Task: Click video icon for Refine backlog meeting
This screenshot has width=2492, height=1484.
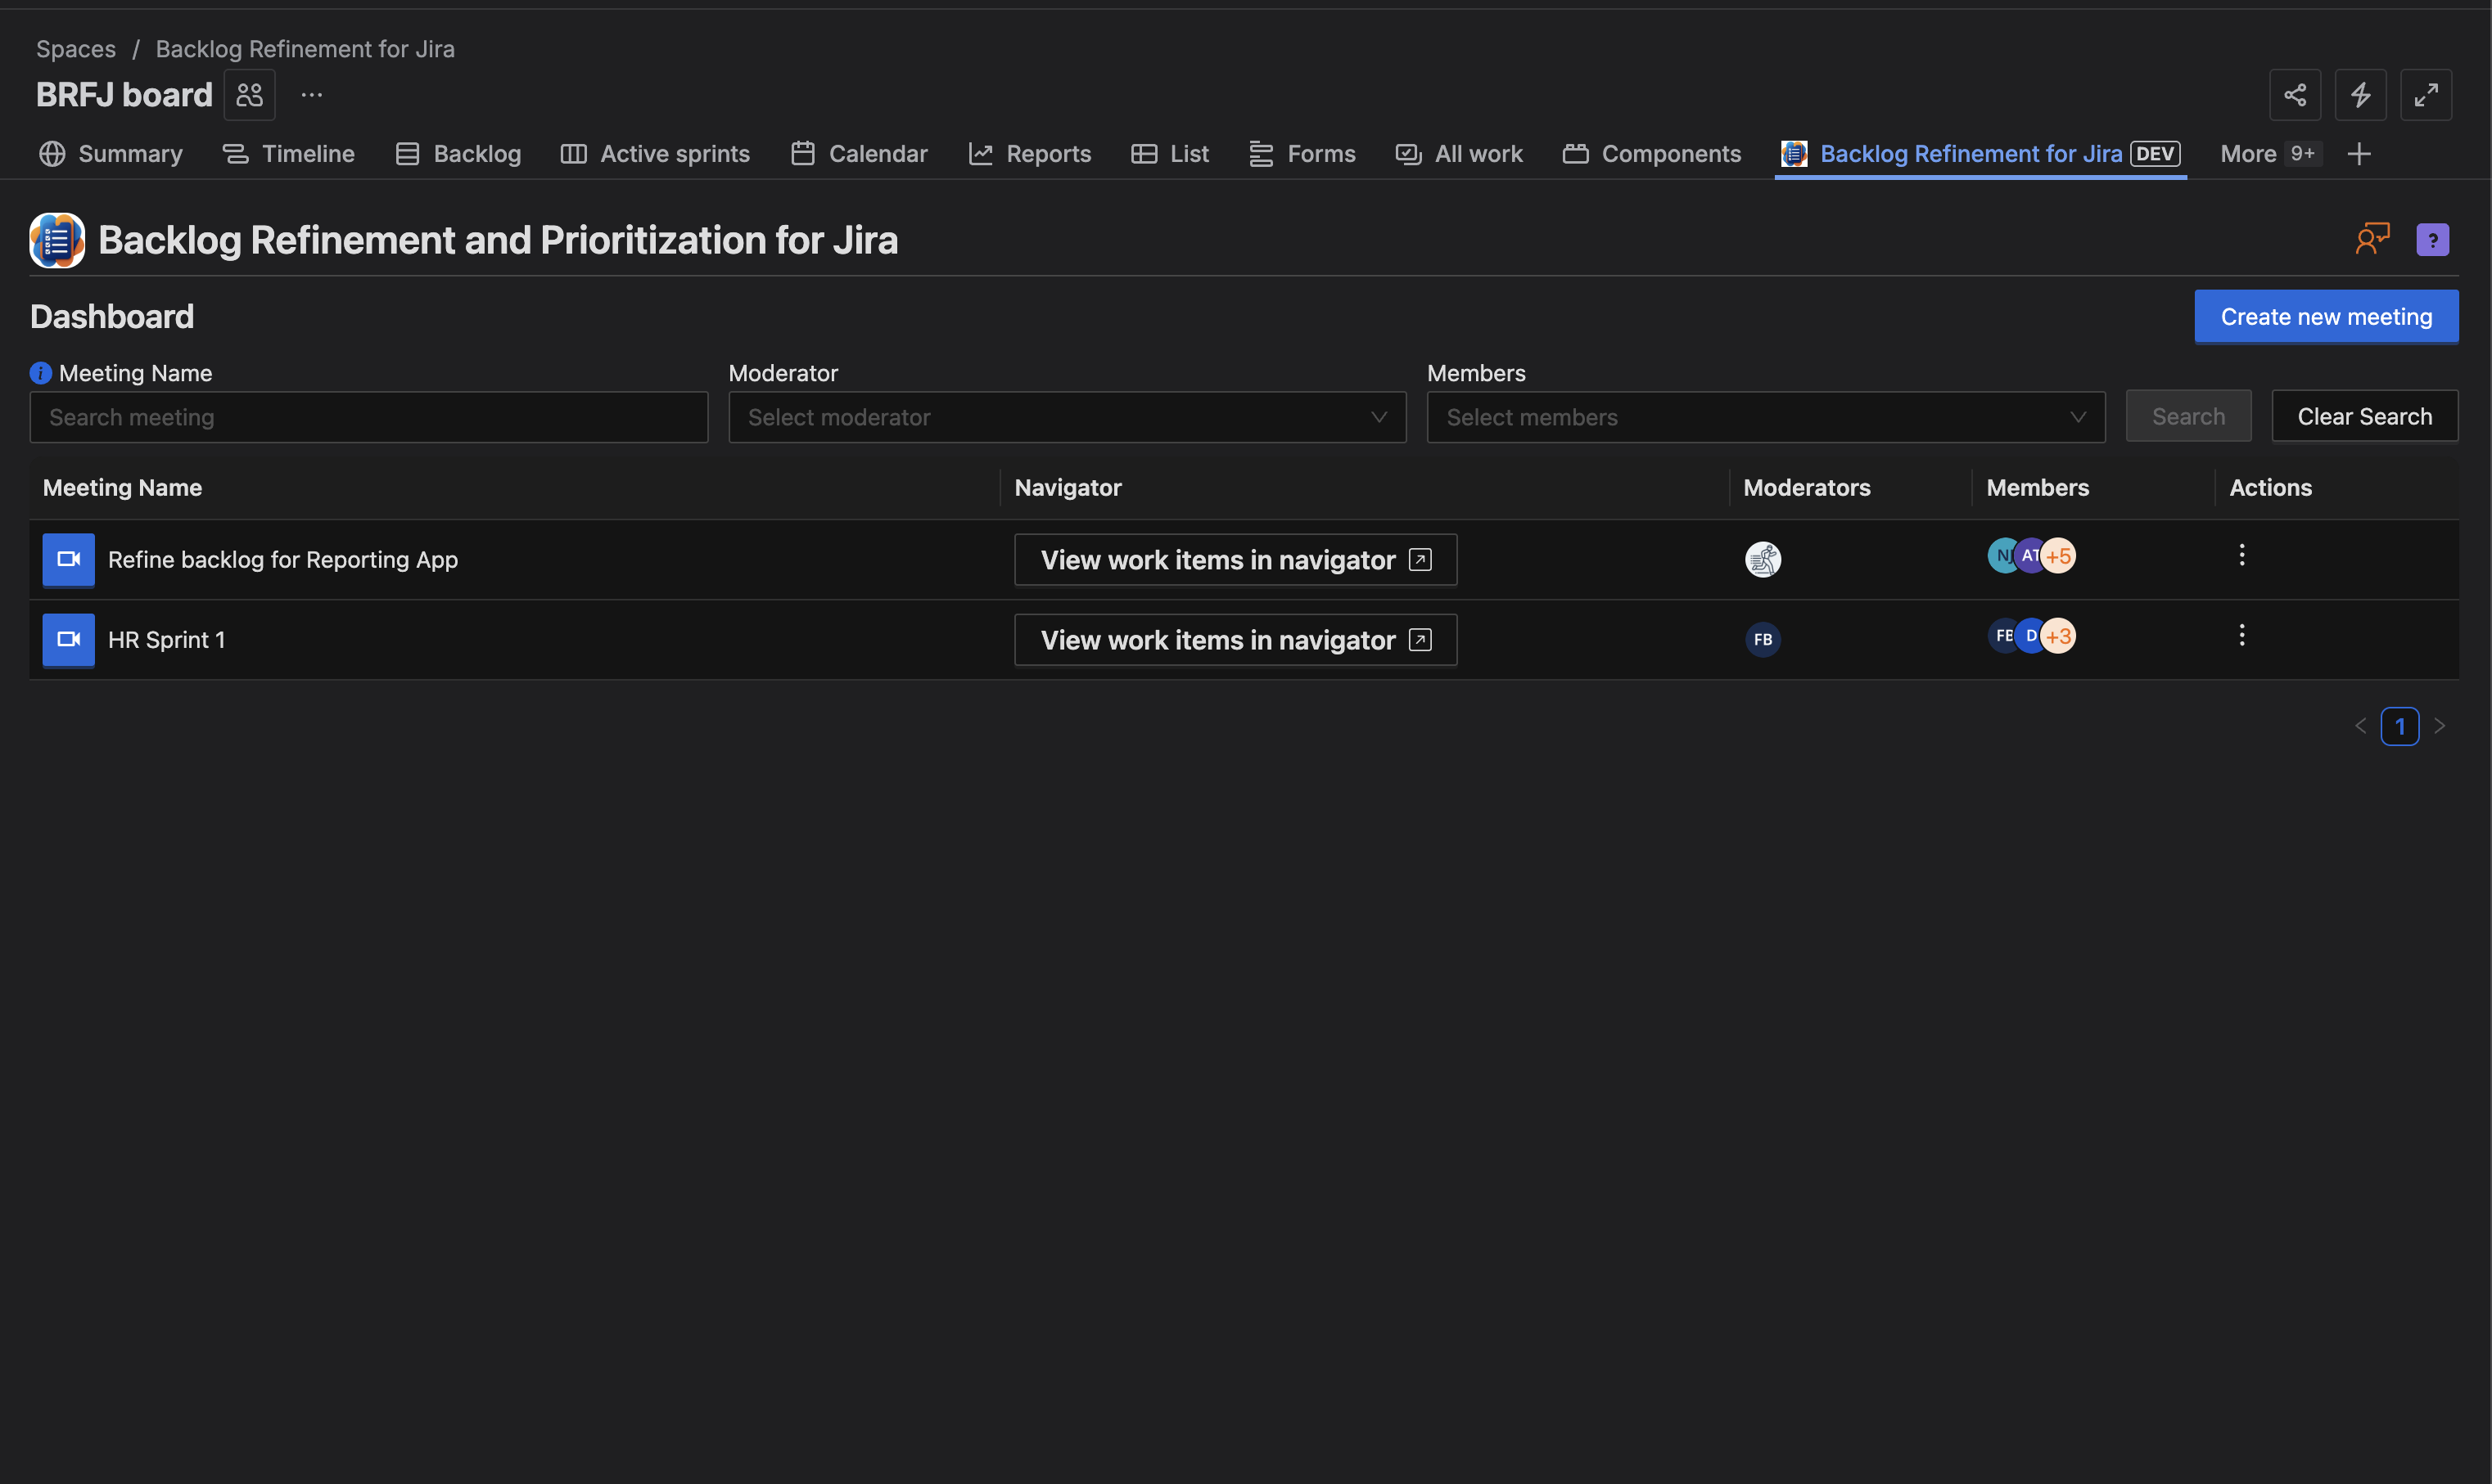Action: [x=68, y=559]
